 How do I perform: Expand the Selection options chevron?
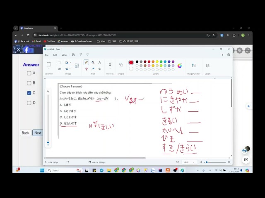coord(49,69)
